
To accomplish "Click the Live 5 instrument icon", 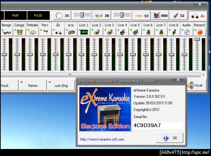I will pyautogui.click(x=135, y=32).
